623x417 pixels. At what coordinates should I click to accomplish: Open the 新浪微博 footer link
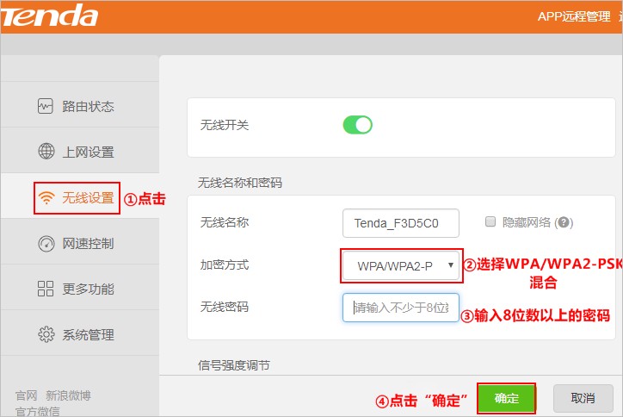pyautogui.click(x=68, y=395)
